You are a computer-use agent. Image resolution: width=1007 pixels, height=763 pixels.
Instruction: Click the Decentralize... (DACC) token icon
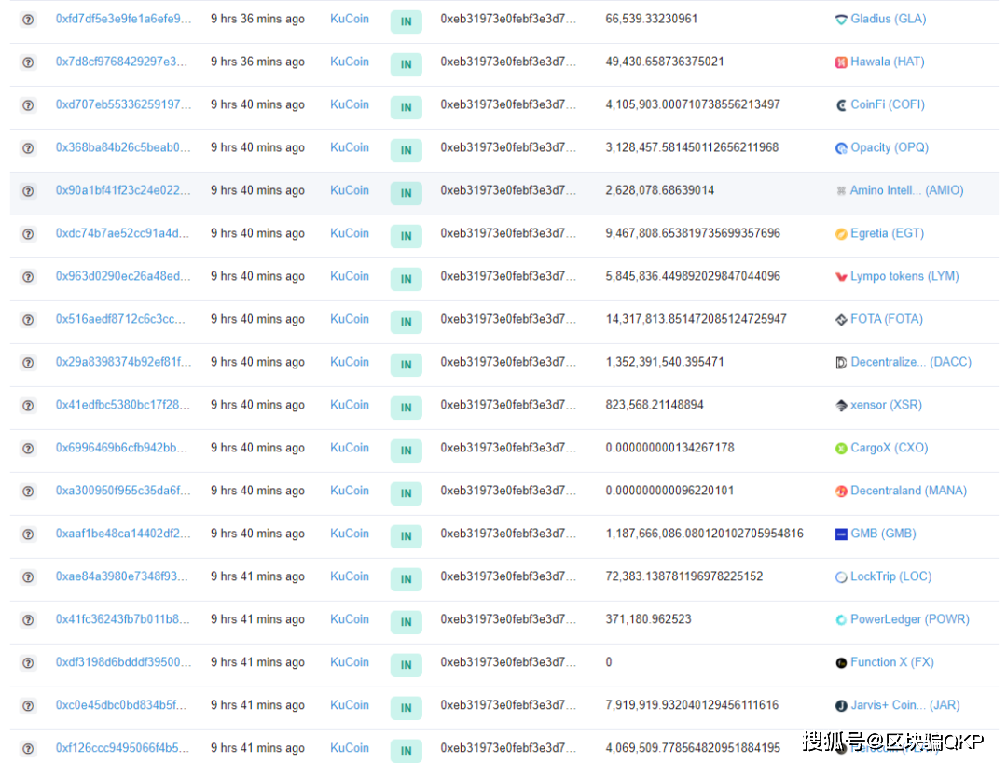841,363
